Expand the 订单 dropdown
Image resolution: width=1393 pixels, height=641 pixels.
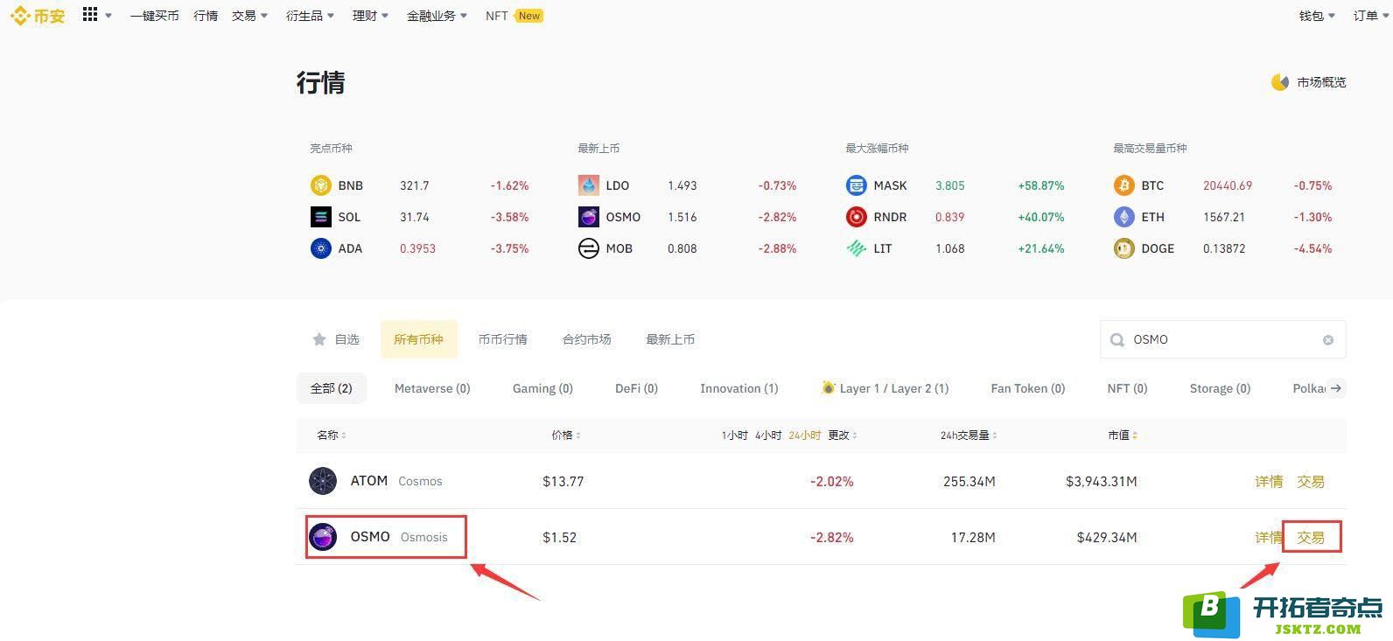1370,16
